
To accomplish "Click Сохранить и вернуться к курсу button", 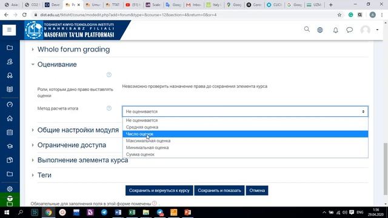I will point(159,191).
